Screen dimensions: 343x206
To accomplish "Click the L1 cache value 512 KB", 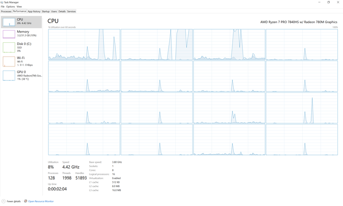I will [x=116, y=182].
